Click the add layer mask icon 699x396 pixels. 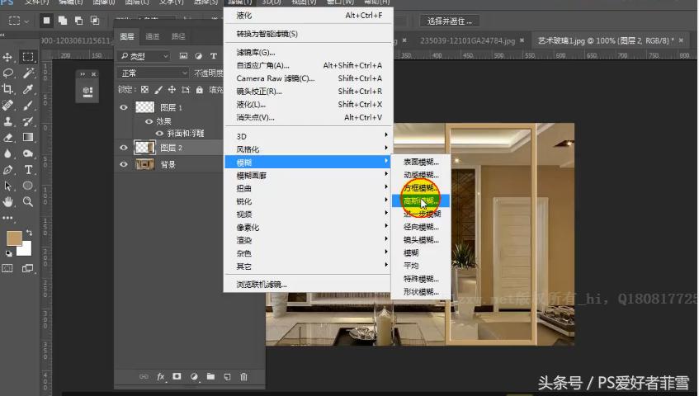(x=177, y=376)
